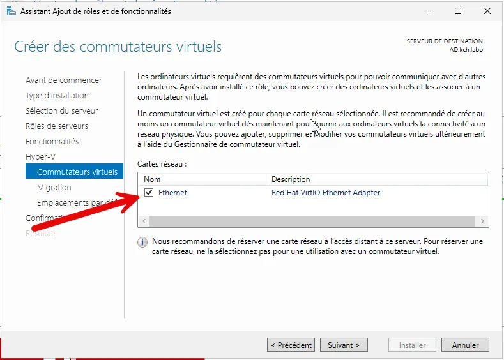This screenshot has height=360, width=504.
Task: Click the right arrow of the network list scrollbar
Action: [x=484, y=221]
